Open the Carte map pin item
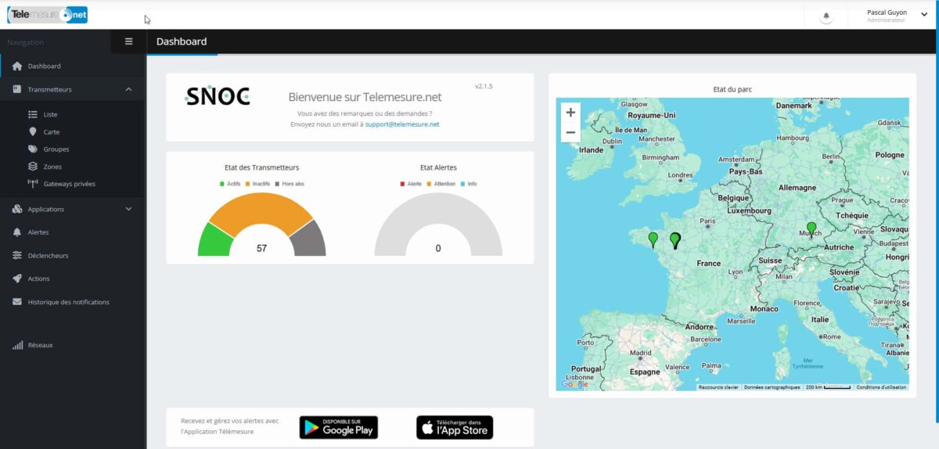939x449 pixels. 51,132
